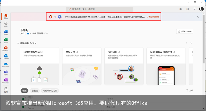
Task: Open the 获取 Office 移动应用 card
Action: pos(166,66)
